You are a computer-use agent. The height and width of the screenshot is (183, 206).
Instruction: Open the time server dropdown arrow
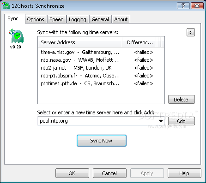161,121
